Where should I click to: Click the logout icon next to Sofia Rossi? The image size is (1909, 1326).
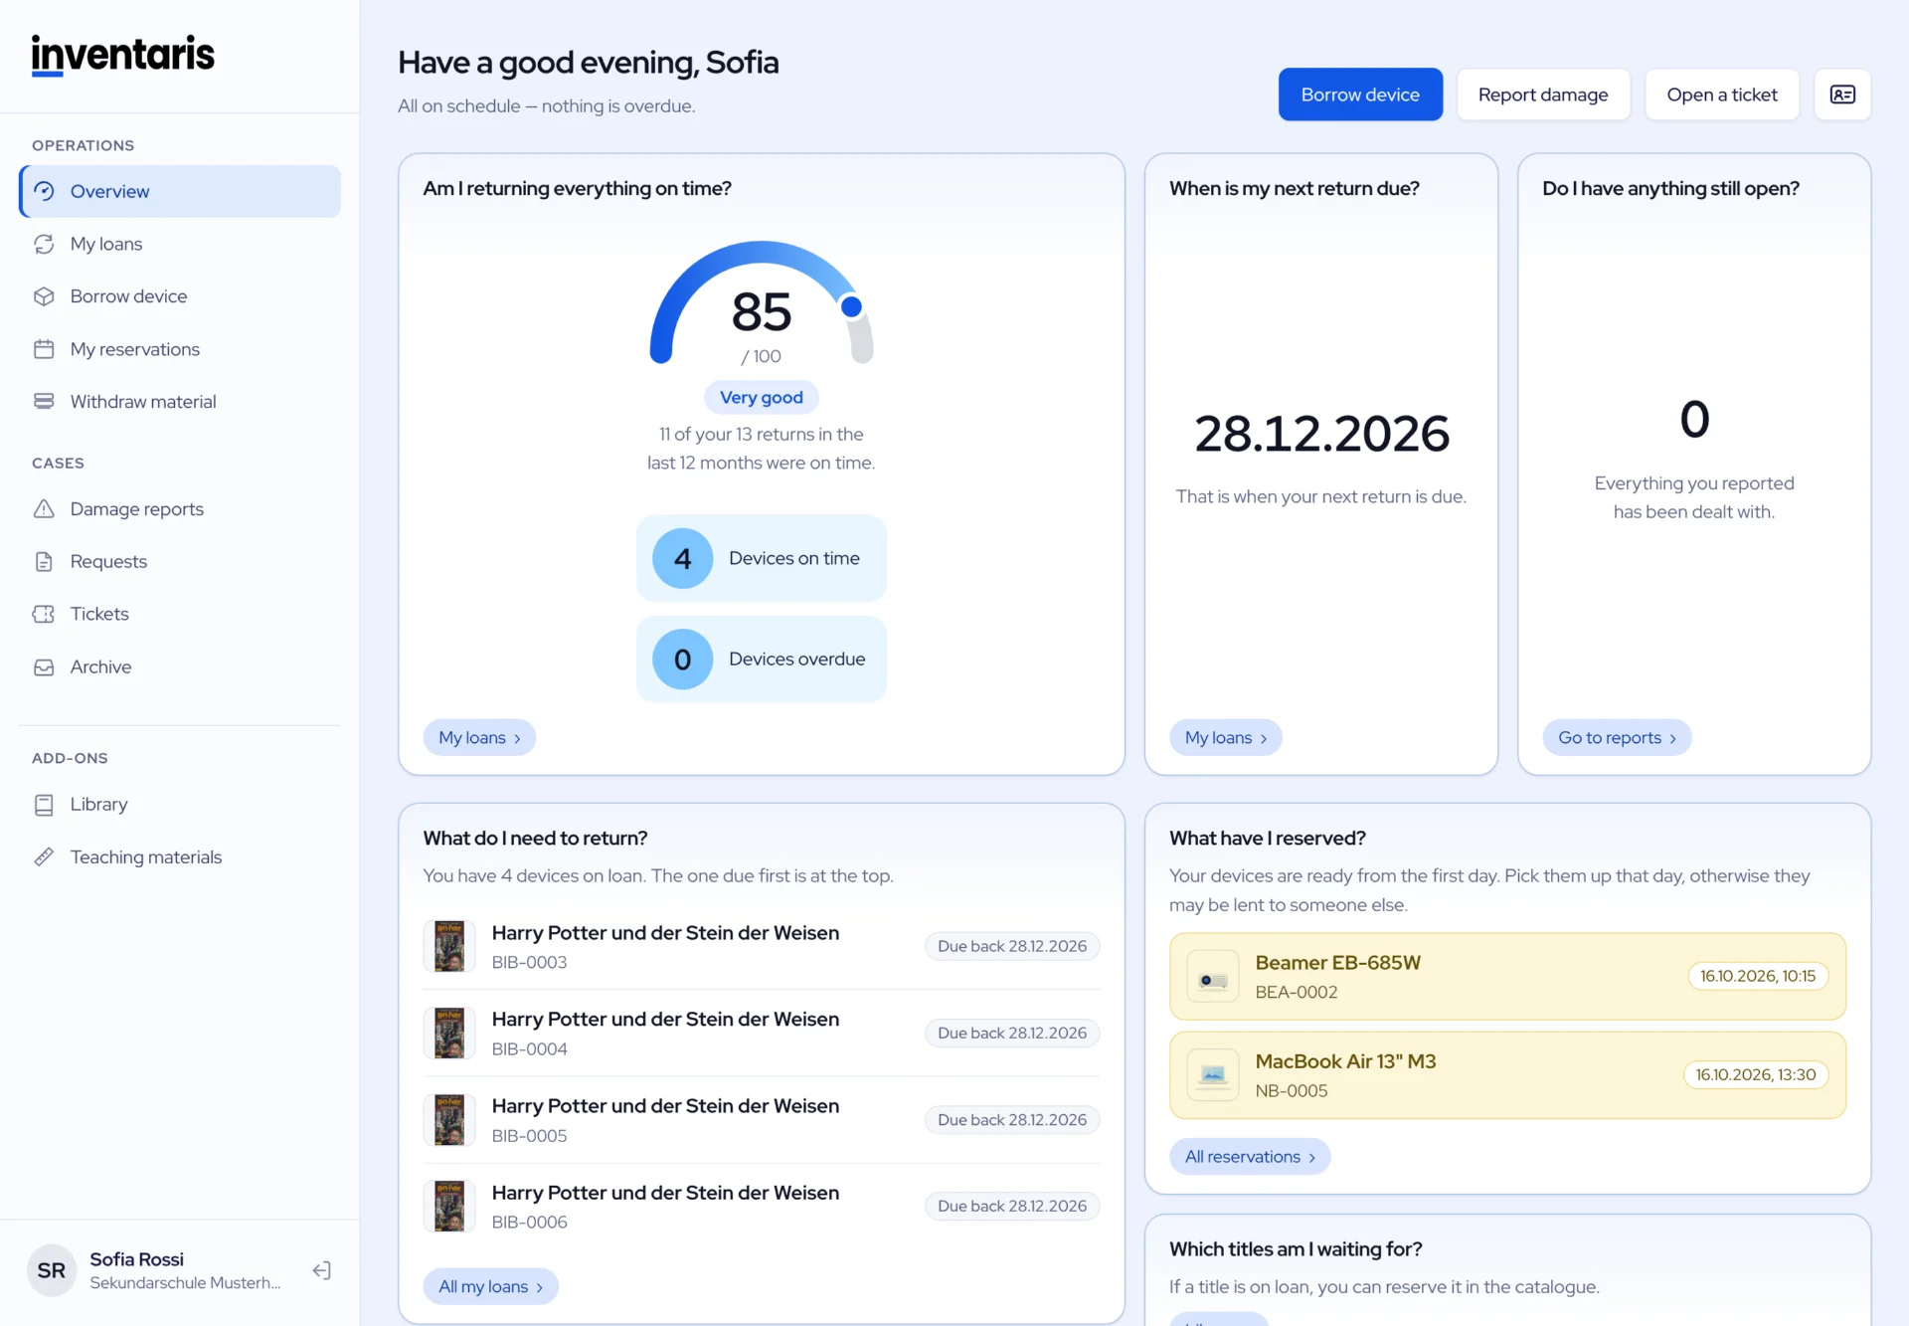pos(321,1270)
